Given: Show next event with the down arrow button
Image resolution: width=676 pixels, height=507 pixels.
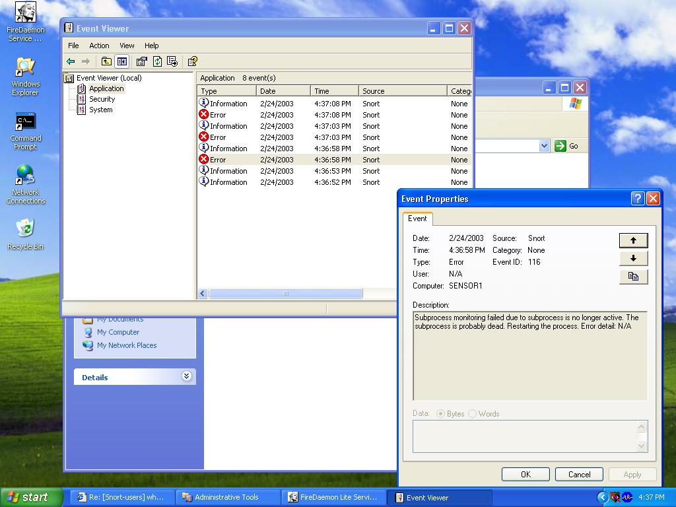Looking at the screenshot, I should (633, 258).
